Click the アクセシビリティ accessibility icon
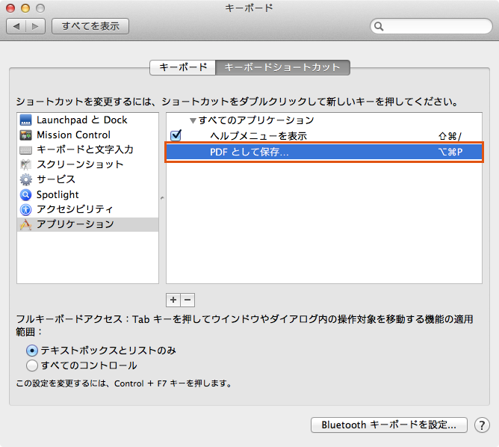Image resolution: width=499 pixels, height=447 pixels. point(26,209)
